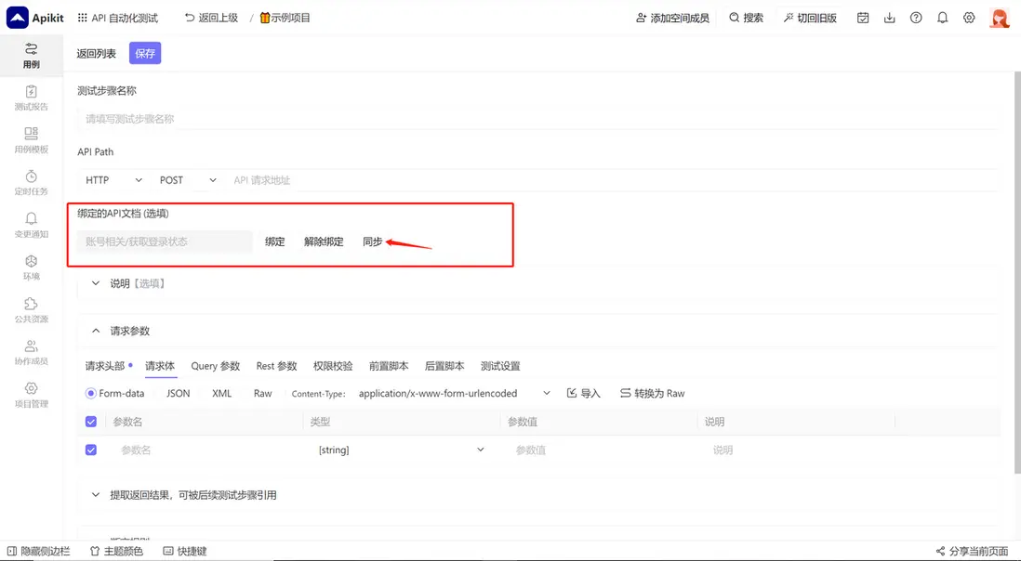Viewport: 1021px width, 561px height.
Task: Open the Content-Type dropdown
Action: click(455, 393)
